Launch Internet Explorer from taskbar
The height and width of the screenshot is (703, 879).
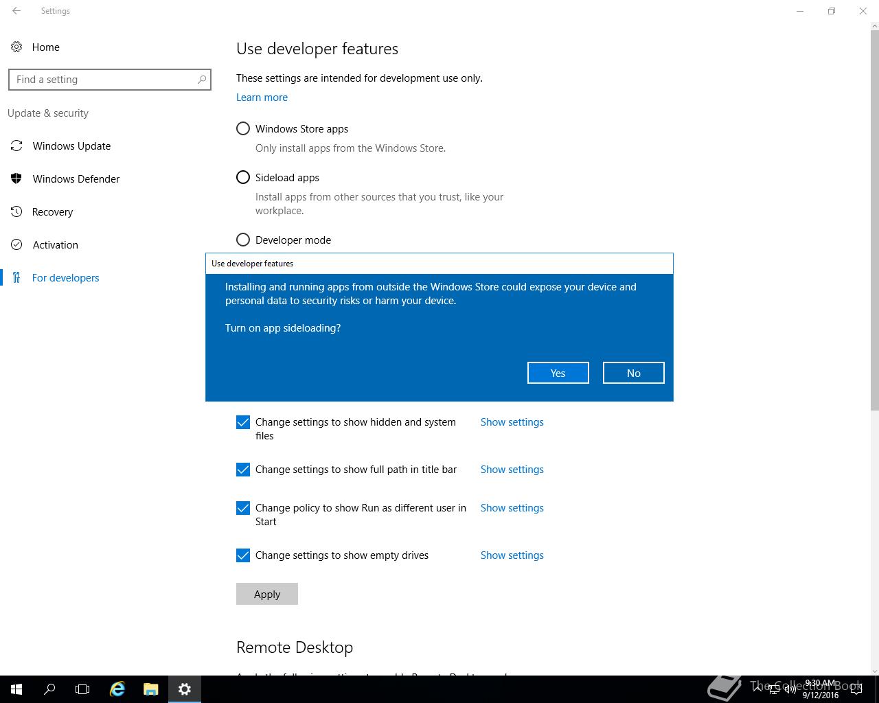(x=117, y=689)
